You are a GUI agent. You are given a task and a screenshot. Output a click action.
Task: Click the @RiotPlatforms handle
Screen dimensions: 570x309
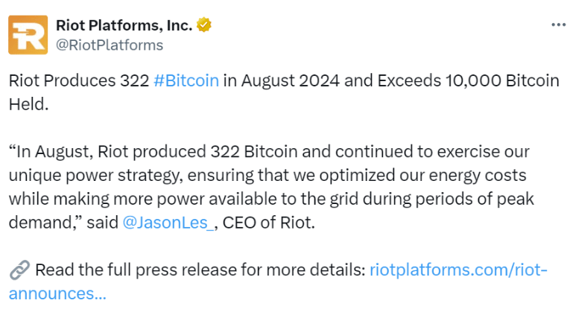pyautogui.click(x=110, y=45)
